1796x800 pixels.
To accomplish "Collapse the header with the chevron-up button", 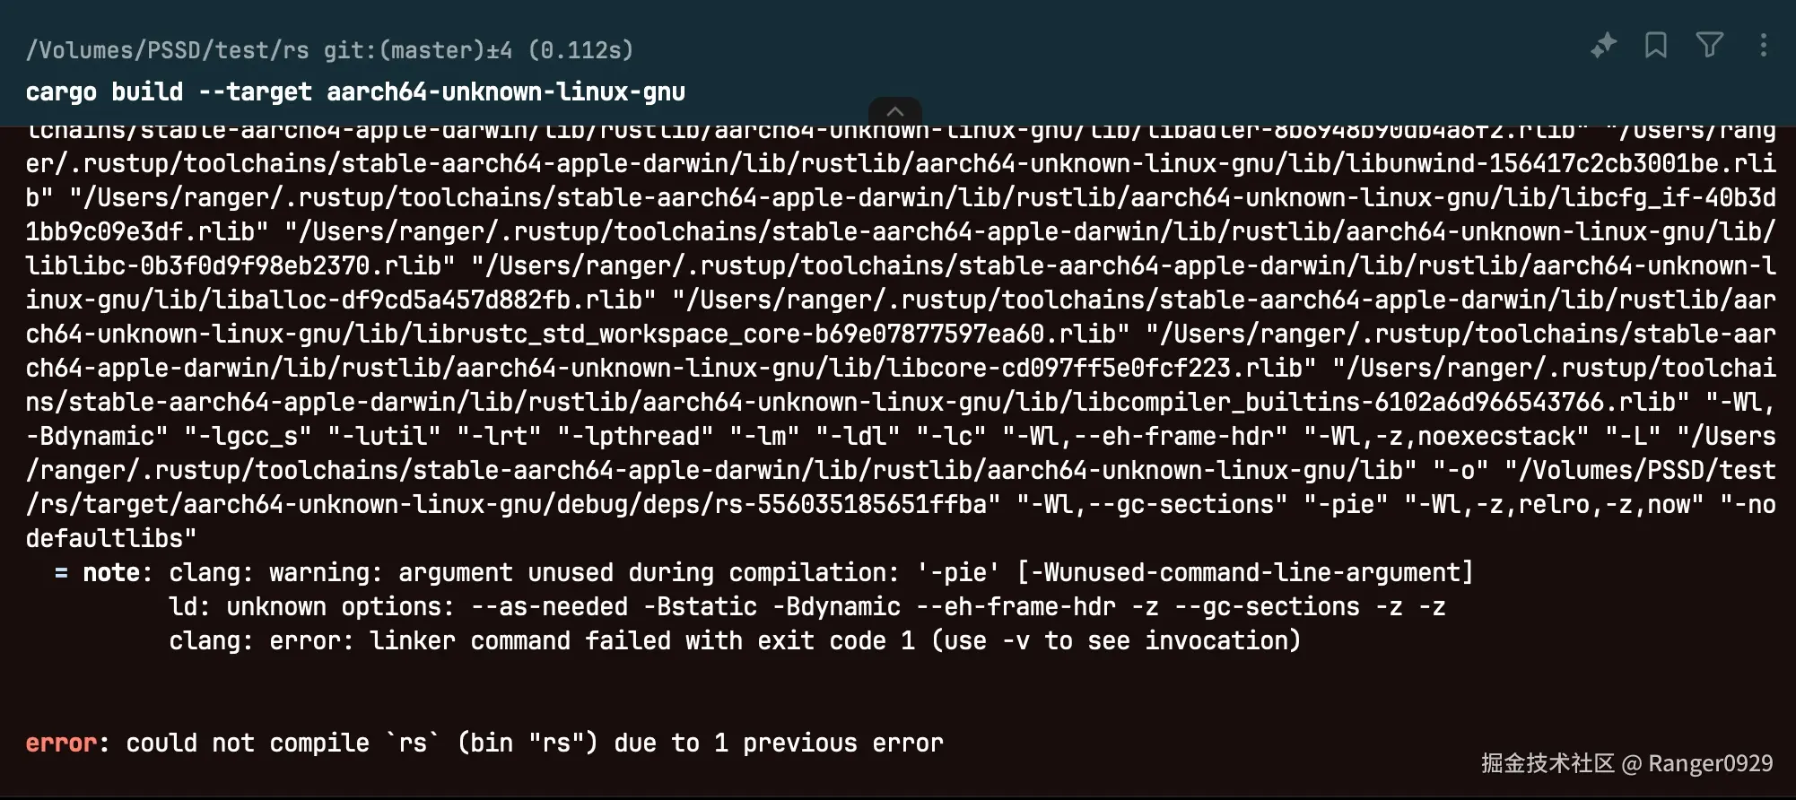I will 894,111.
